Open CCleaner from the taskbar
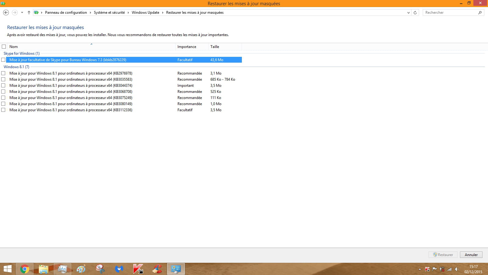Screen dimensions: 488x275 [157, 269]
